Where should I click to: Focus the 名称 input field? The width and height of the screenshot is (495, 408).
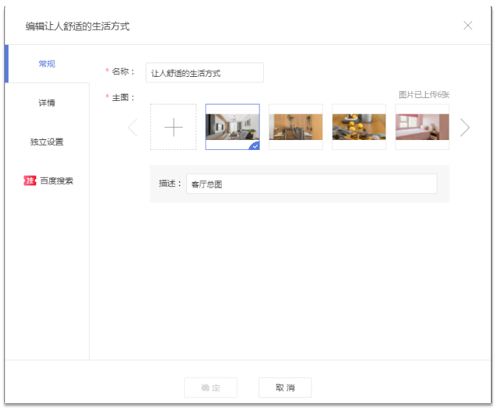point(205,73)
